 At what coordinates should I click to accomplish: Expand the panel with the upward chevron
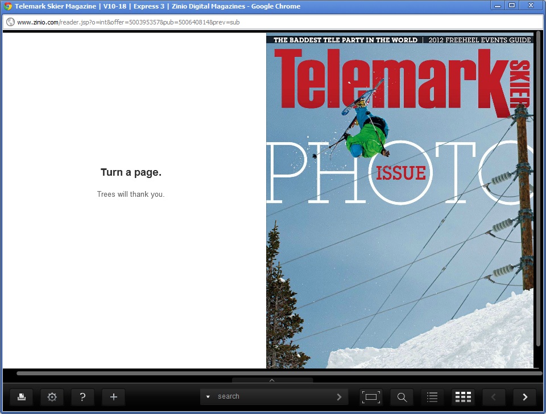(272, 380)
